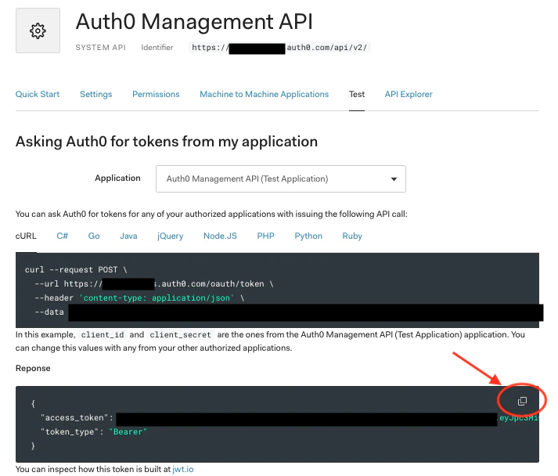The width and height of the screenshot is (558, 476).
Task: Click the "token_type": "Bearer" line
Action: click(x=94, y=432)
